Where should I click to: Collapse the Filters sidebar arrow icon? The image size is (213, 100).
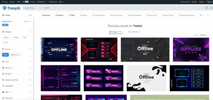tap(30, 15)
